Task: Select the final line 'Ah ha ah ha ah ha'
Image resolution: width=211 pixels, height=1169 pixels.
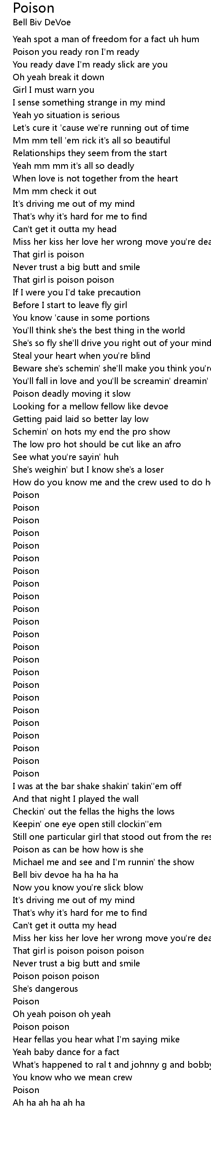Action: (x=49, y=1102)
